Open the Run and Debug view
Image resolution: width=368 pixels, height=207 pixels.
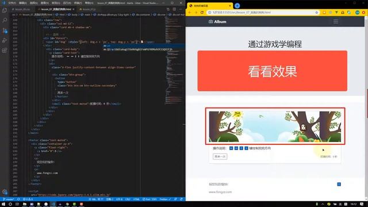click(x=5, y=40)
